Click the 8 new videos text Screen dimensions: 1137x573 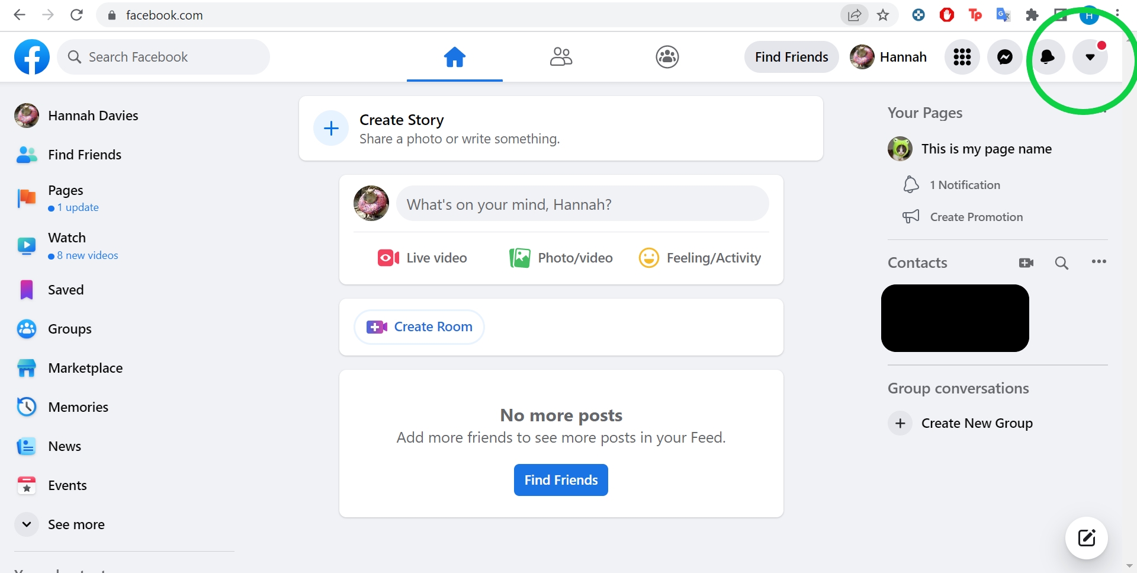pyautogui.click(x=88, y=255)
